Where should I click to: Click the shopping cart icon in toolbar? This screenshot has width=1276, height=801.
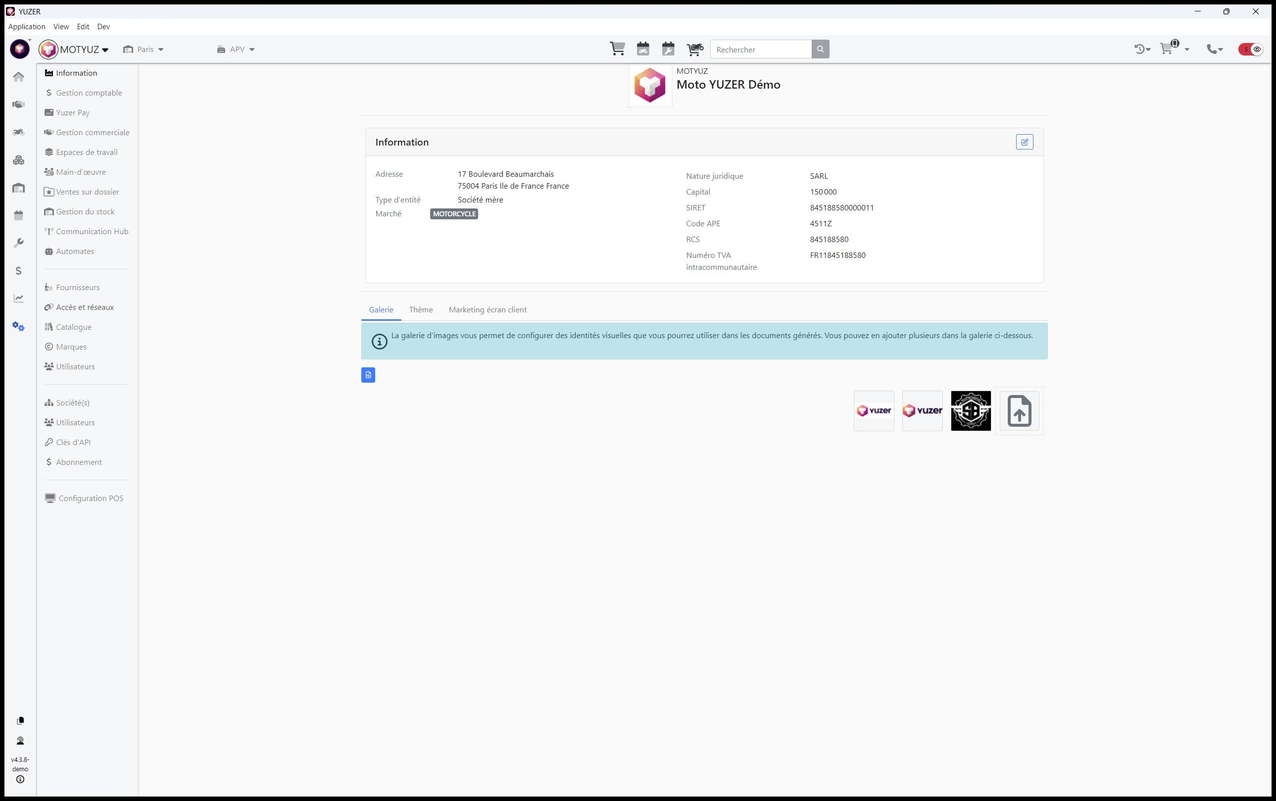click(617, 49)
